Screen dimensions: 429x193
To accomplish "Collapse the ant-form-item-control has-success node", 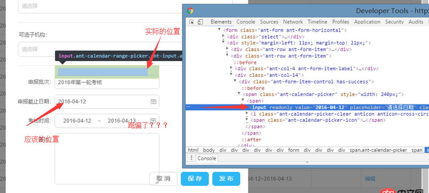I will (235, 80).
